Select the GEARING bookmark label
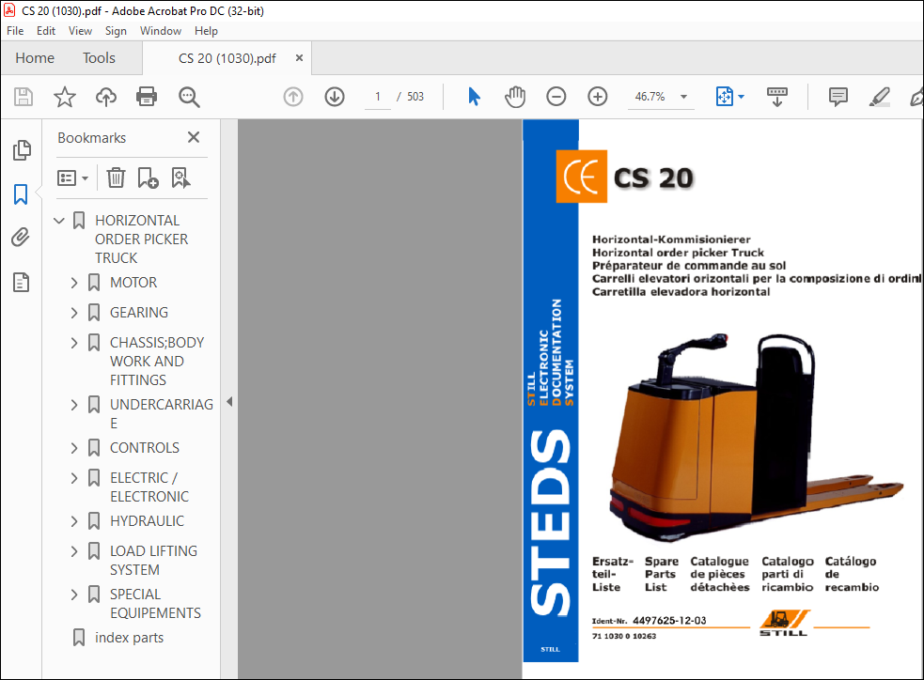The image size is (924, 680). (139, 313)
